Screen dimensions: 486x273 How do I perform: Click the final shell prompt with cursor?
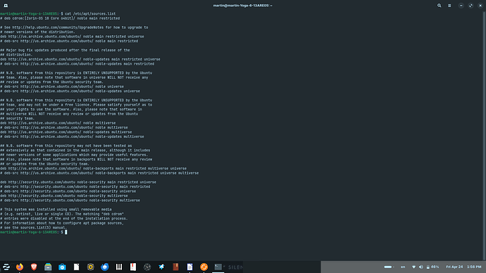point(34,231)
